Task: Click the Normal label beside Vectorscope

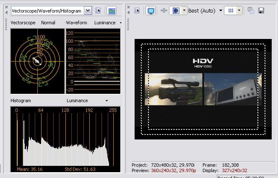Action: (48, 23)
